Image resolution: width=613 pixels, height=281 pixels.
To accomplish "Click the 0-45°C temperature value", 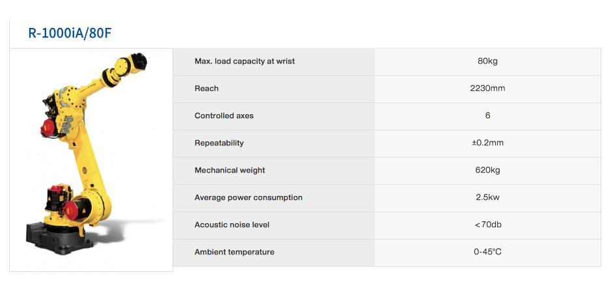I will (x=487, y=252).
